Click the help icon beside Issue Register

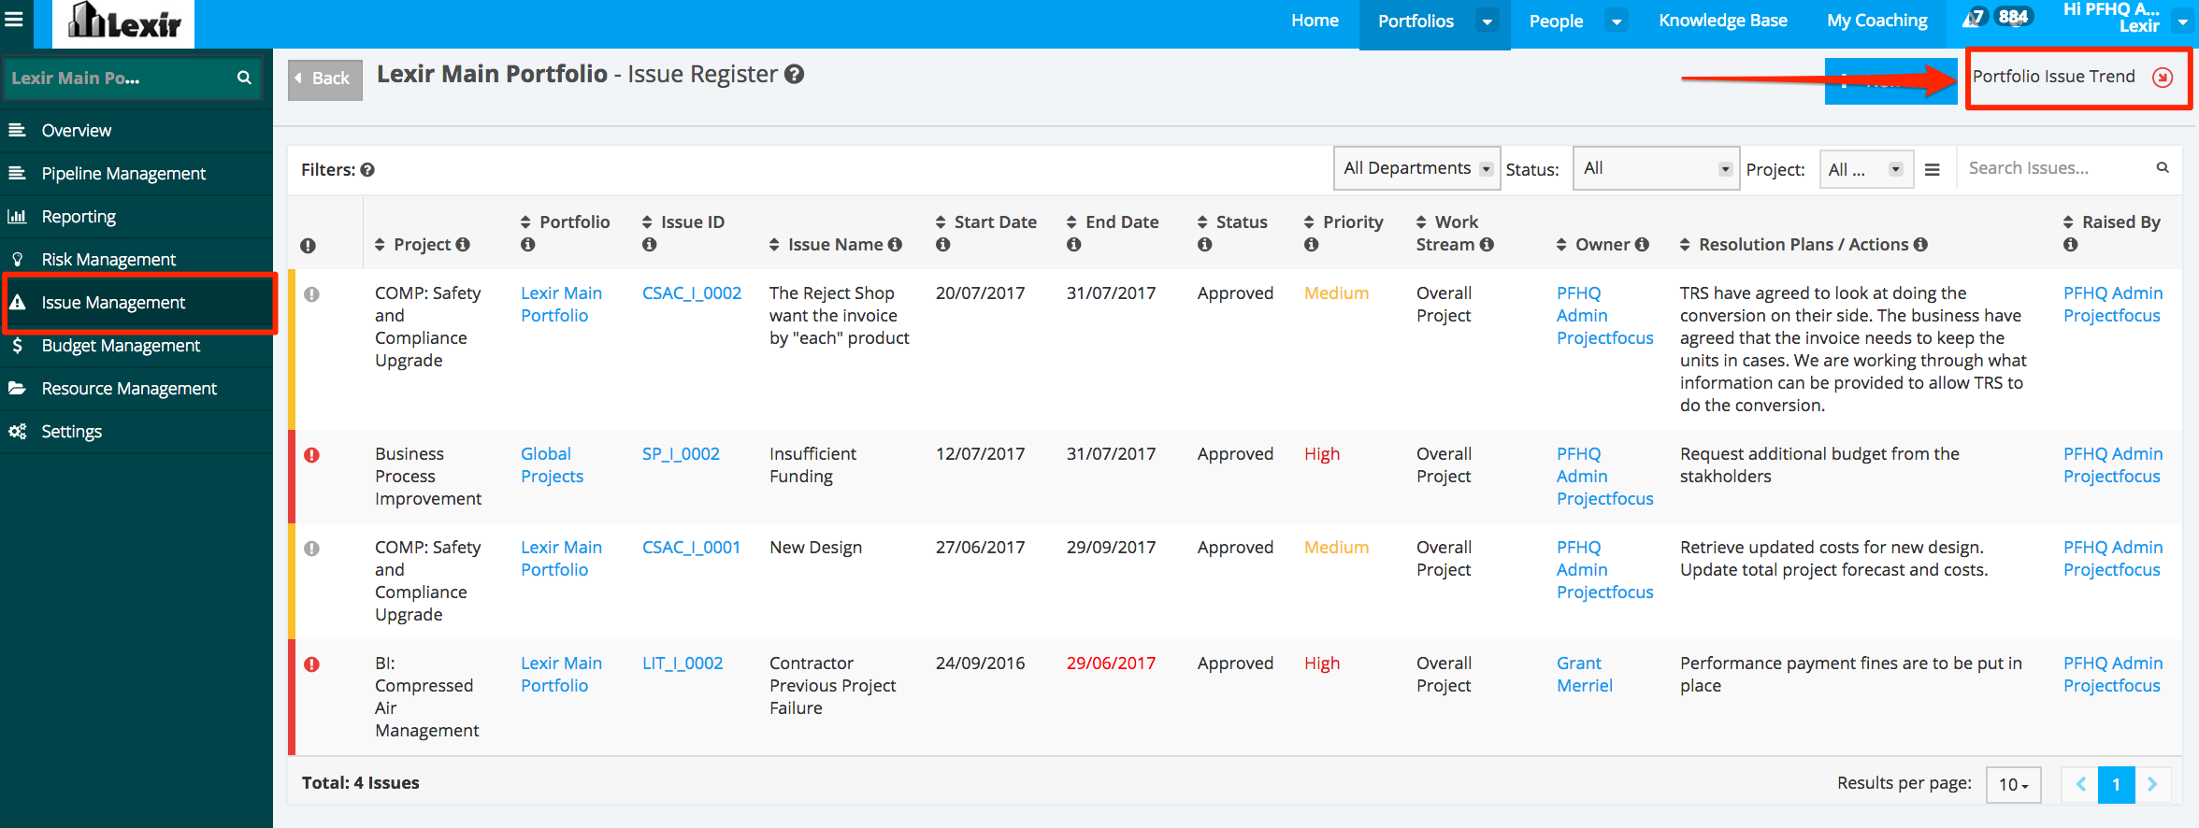coord(794,75)
